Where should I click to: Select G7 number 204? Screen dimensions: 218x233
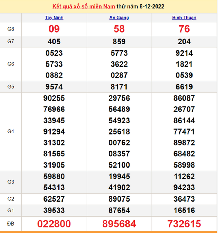pos(184,42)
